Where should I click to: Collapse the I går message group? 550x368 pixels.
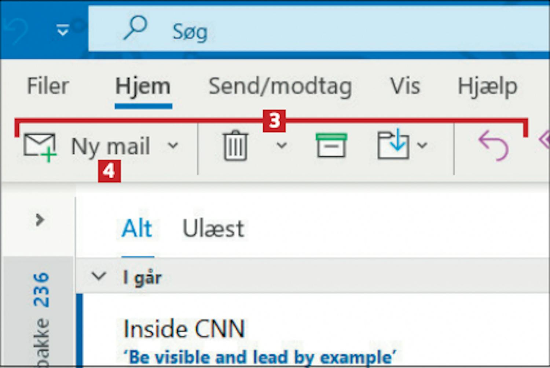(99, 276)
